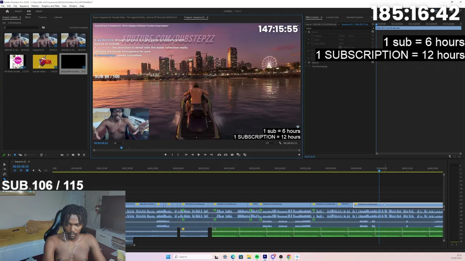The width and height of the screenshot is (465, 261).
Task: Switch to the Lumetri Color tab
Action: click(x=332, y=17)
